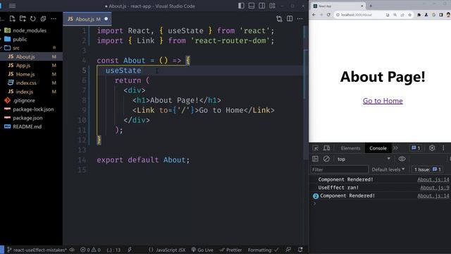Open DevTools settings gear
Image resolution: width=451 pixels, height=254 pixels.
(432, 148)
